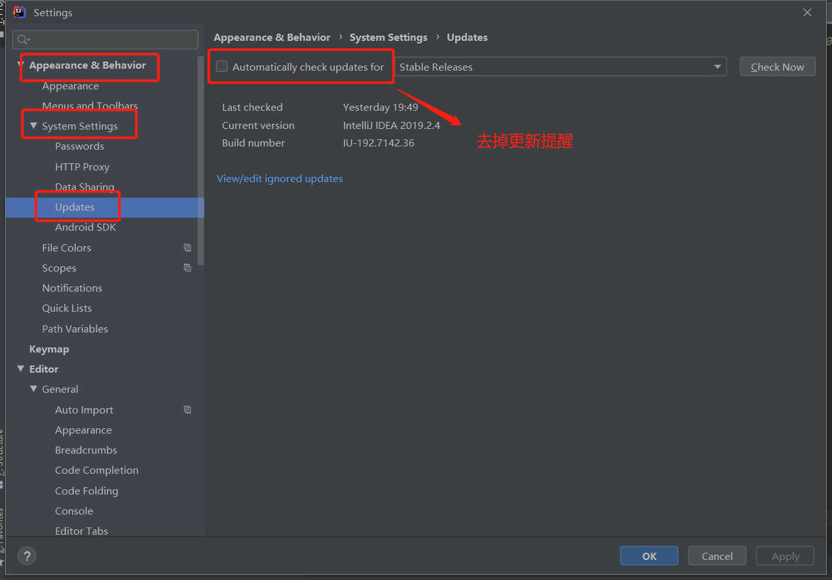The image size is (832, 580).
Task: Open the Stable Releases channel dropdown
Action: pyautogui.click(x=561, y=67)
